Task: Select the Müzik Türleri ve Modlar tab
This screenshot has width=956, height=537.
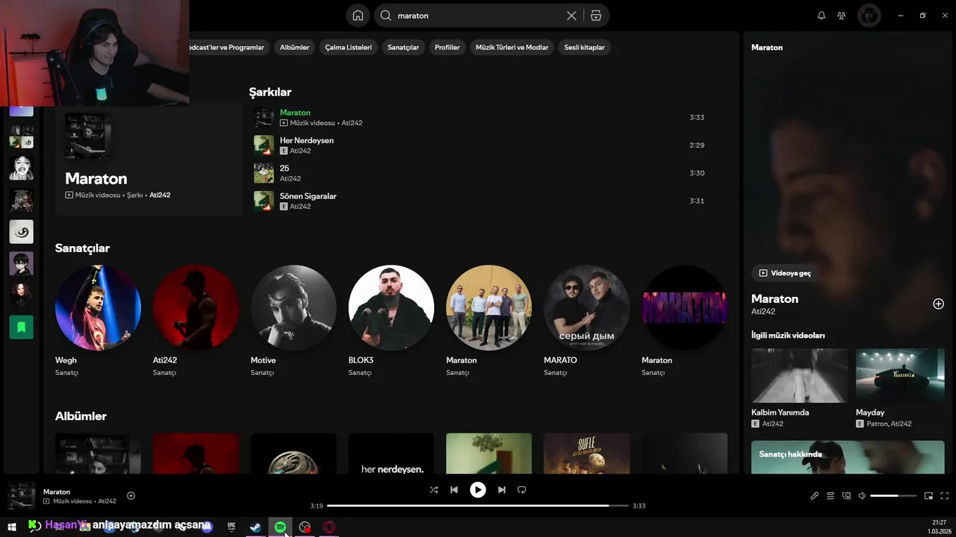Action: [x=512, y=47]
